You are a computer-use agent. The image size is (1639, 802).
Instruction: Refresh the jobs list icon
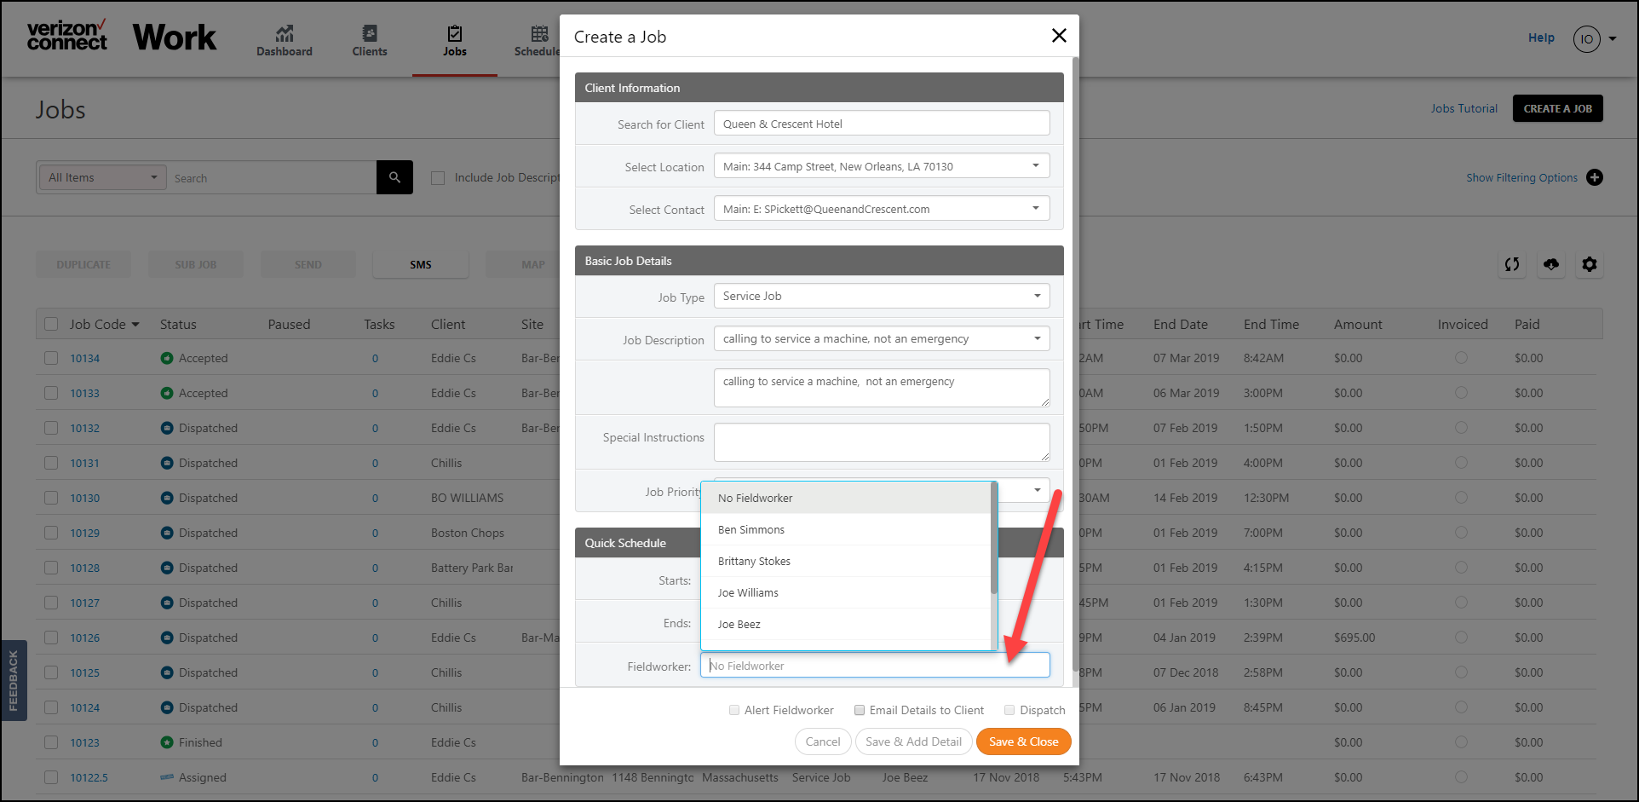[x=1512, y=264]
